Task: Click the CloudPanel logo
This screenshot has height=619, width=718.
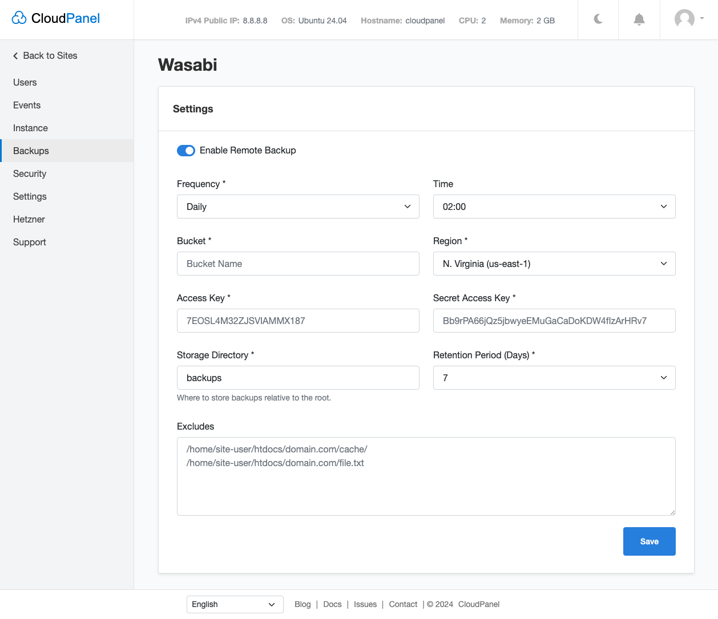Action: click(x=56, y=18)
